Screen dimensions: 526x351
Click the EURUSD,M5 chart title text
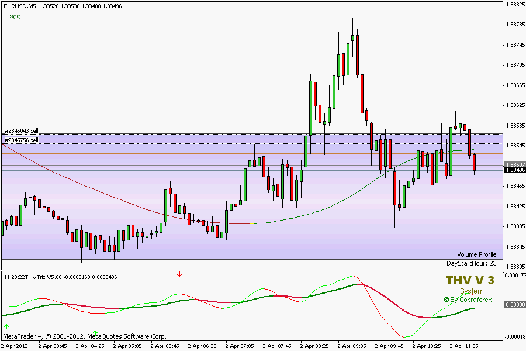click(x=19, y=6)
